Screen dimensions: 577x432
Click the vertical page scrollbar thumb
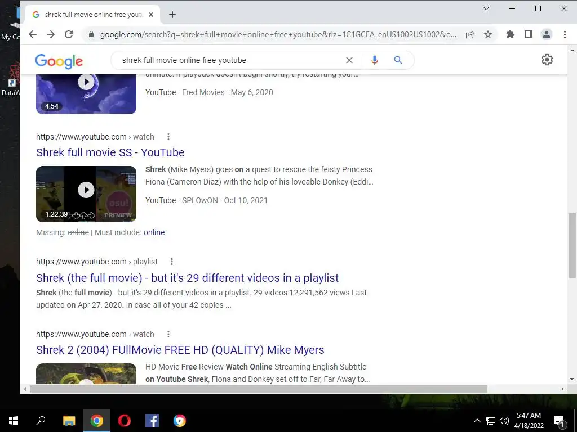click(572, 245)
